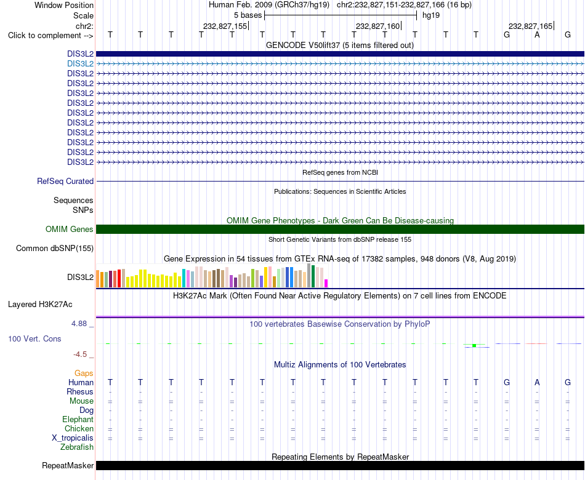This screenshot has height=480, width=585.
Task: Click the RefSeq Curated track label
Action: coord(65,182)
